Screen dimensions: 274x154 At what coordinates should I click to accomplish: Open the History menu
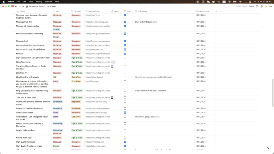point(39,2)
